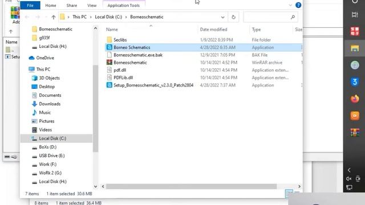Open Pictures in navigation pane
This screenshot has width=365, height=205.
[47, 121]
